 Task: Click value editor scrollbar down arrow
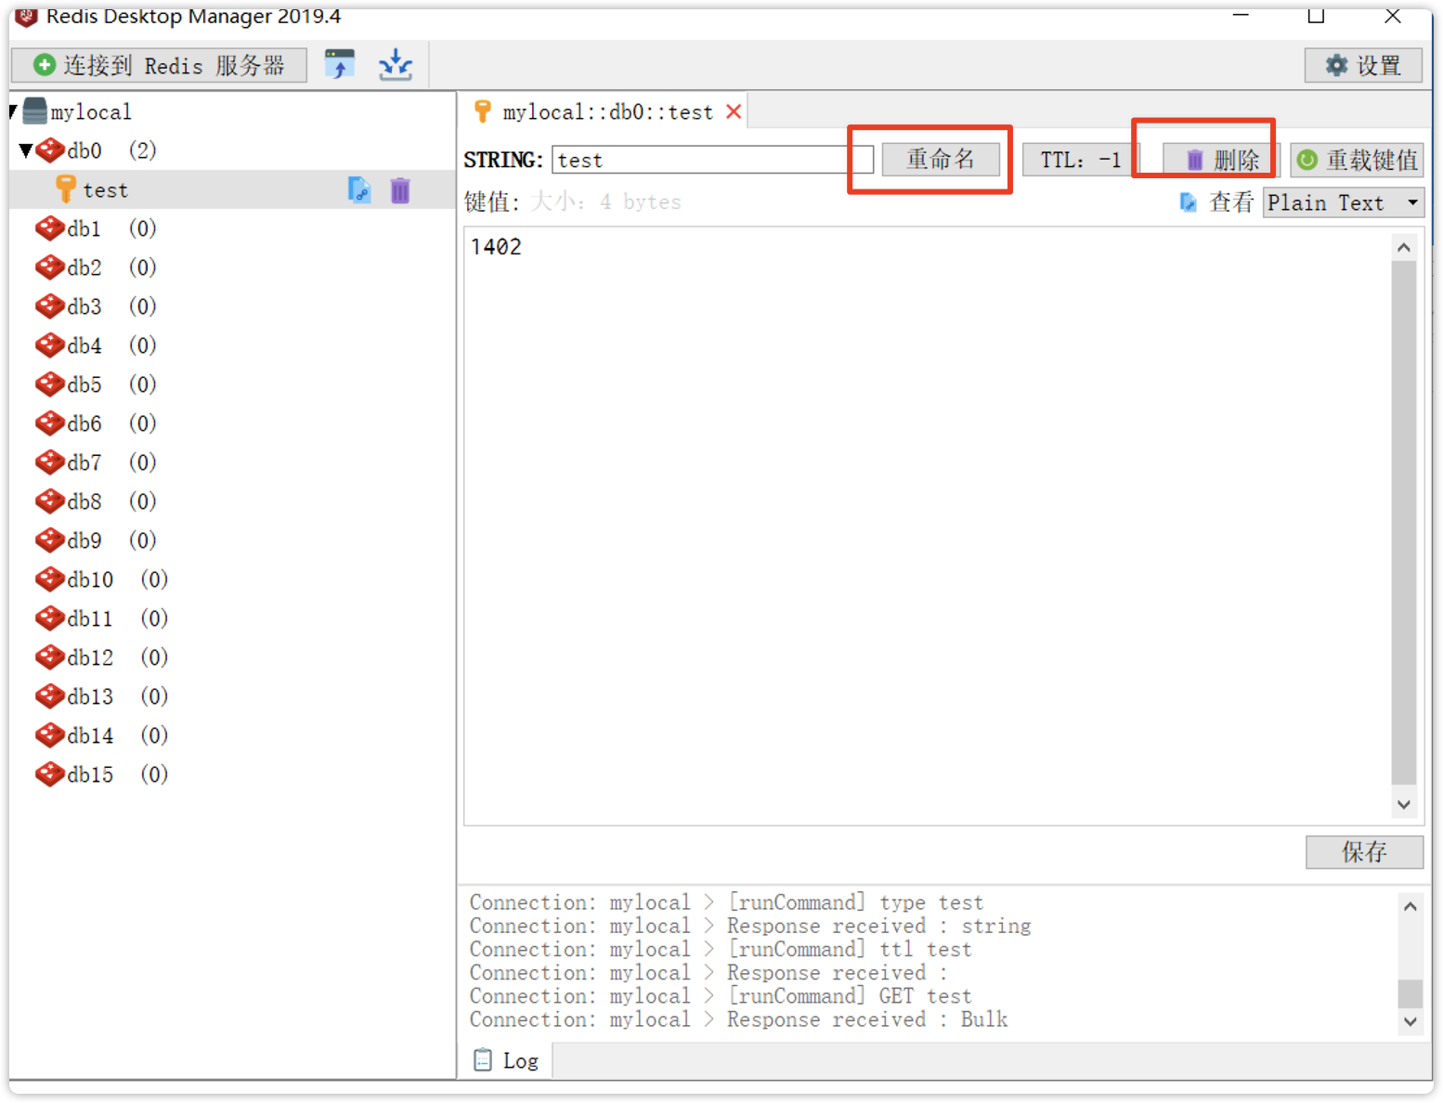1404,805
